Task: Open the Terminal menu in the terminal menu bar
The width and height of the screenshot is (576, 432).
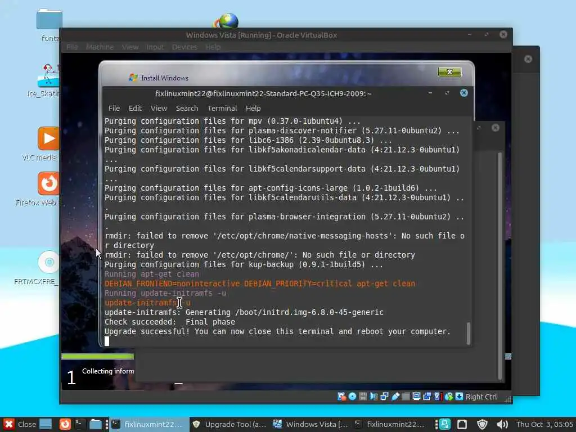Action: (x=222, y=109)
